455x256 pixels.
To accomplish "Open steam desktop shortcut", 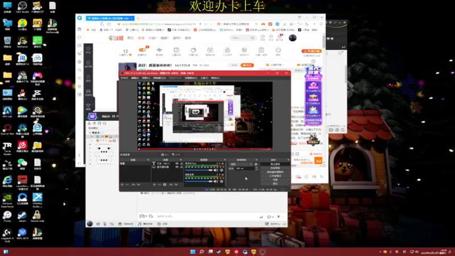I will click(x=22, y=217).
